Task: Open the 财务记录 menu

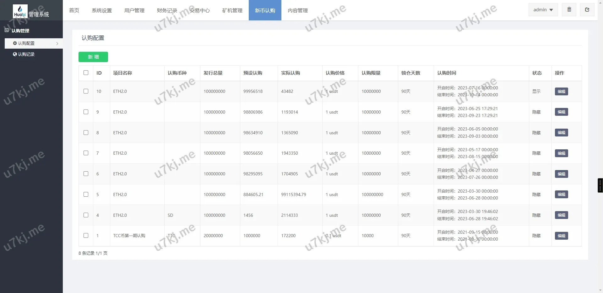Action: 167,10
